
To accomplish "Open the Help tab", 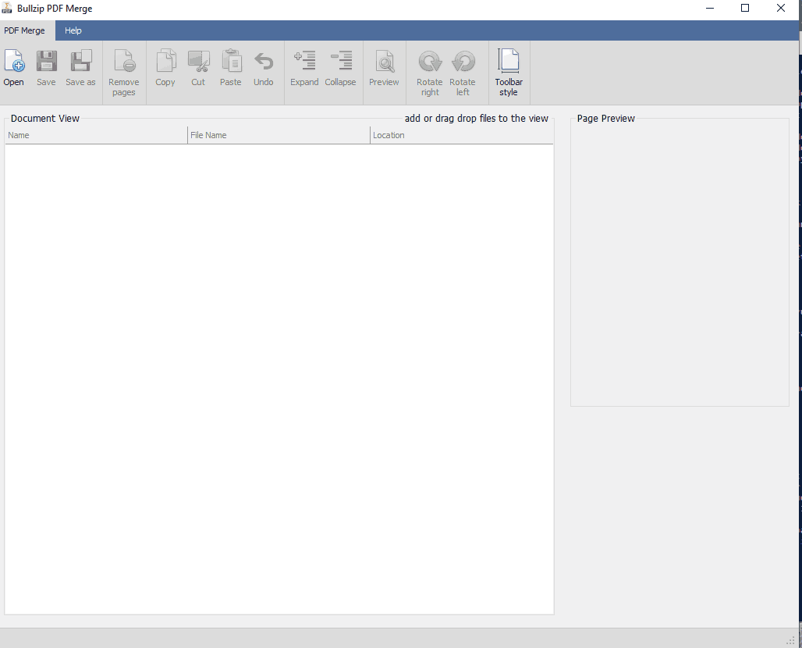I will coord(73,30).
